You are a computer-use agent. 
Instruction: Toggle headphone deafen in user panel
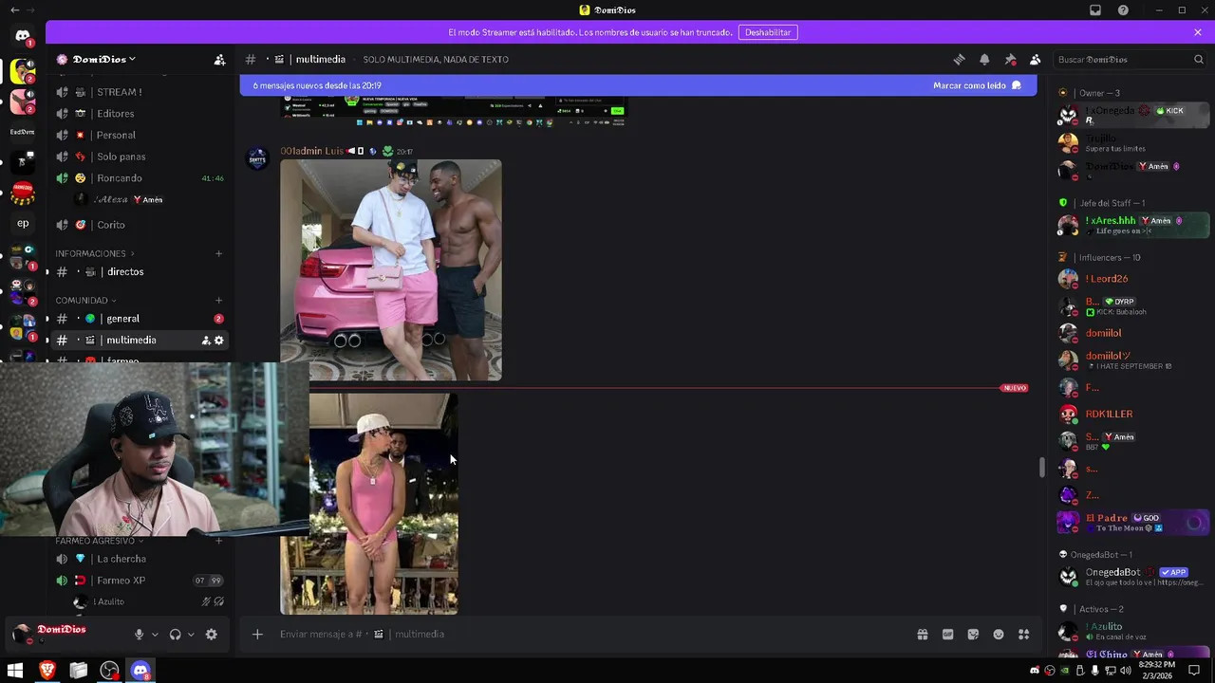click(175, 635)
